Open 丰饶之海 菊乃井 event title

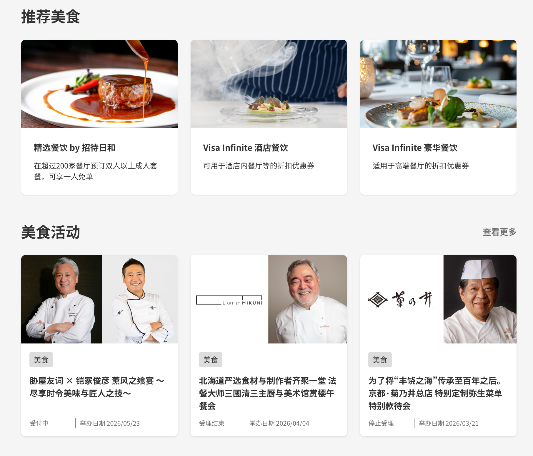click(435, 393)
